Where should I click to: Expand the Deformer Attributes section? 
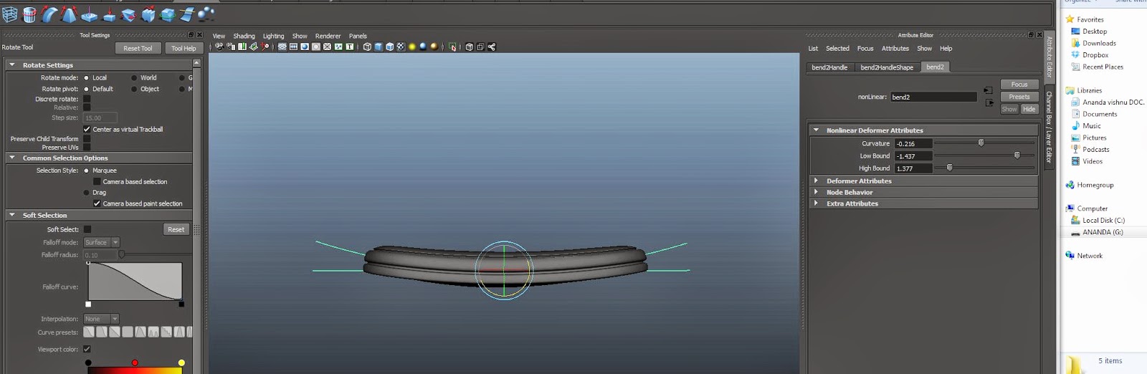click(x=816, y=181)
